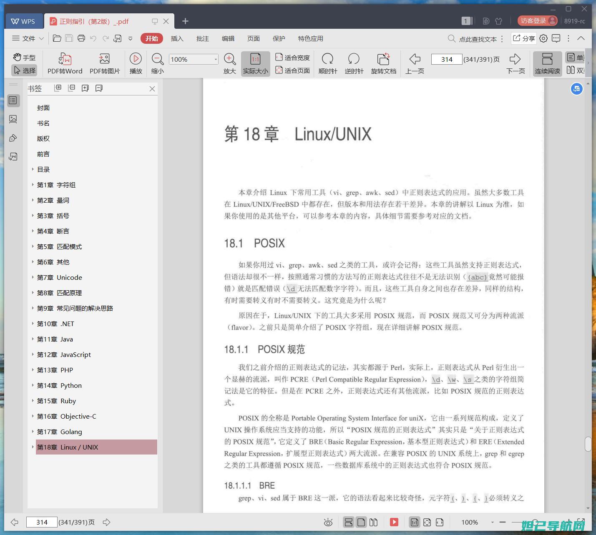
Task: Delete bookmark icon in panel header
Action: tap(99, 88)
